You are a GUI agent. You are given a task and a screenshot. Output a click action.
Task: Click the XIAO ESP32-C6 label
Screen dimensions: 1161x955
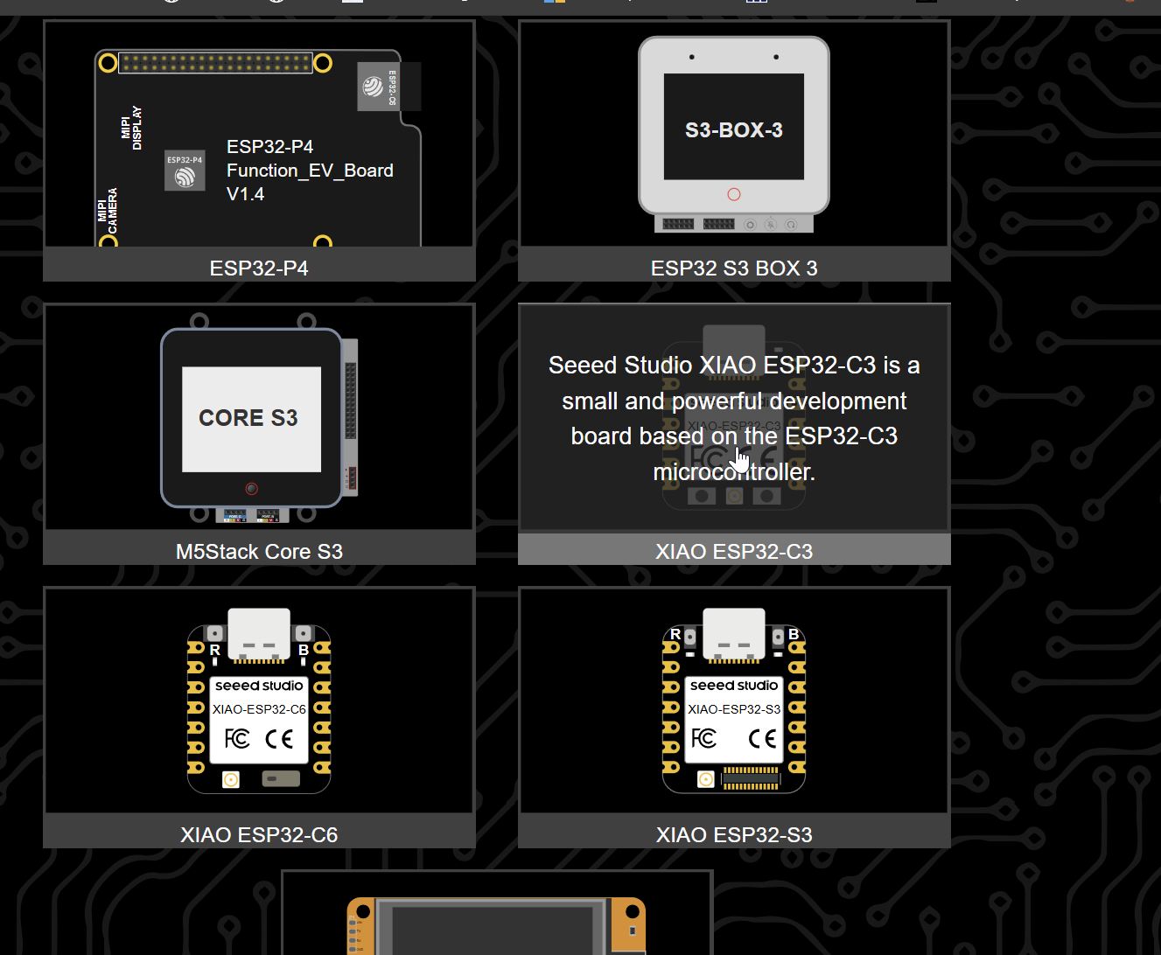click(259, 834)
